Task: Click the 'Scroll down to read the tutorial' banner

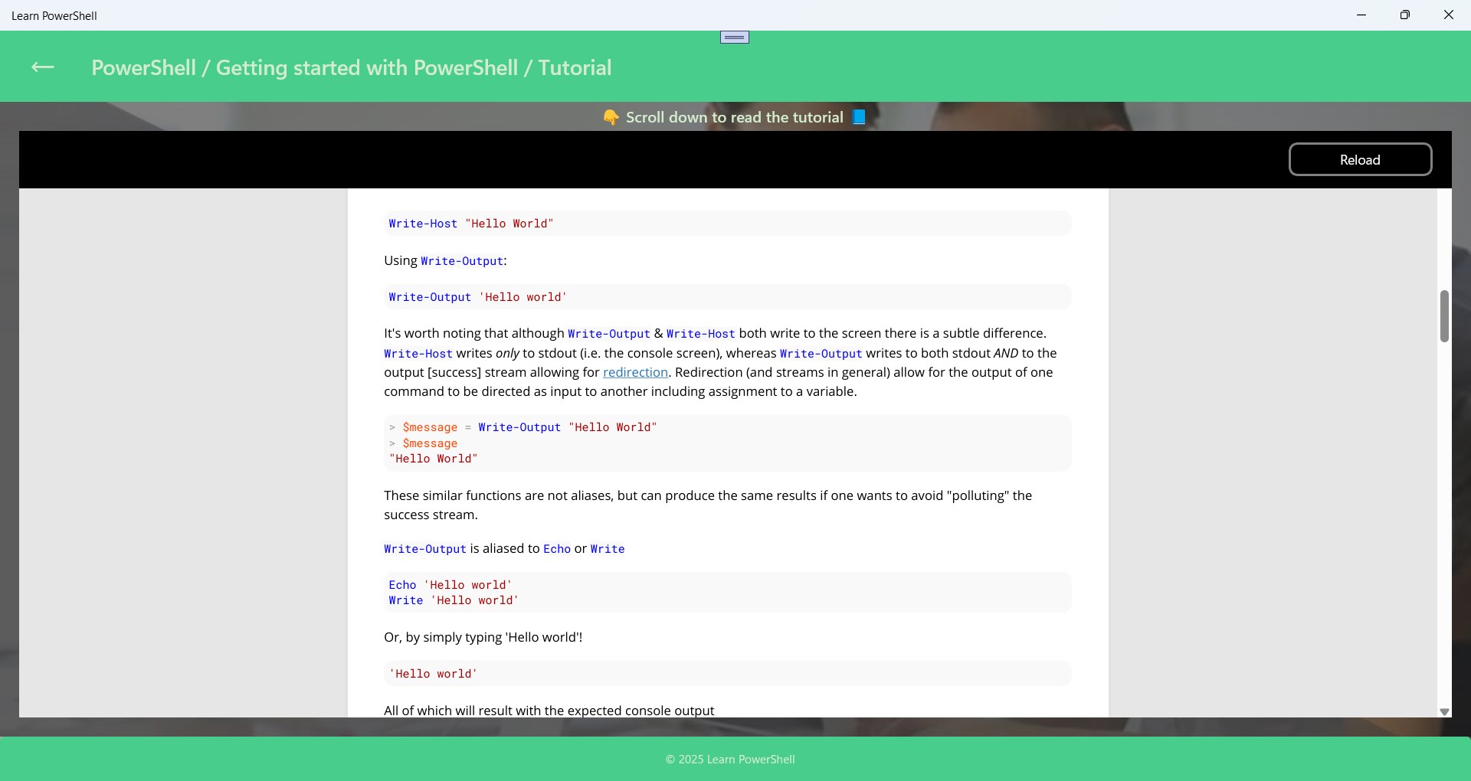Action: 733,117
